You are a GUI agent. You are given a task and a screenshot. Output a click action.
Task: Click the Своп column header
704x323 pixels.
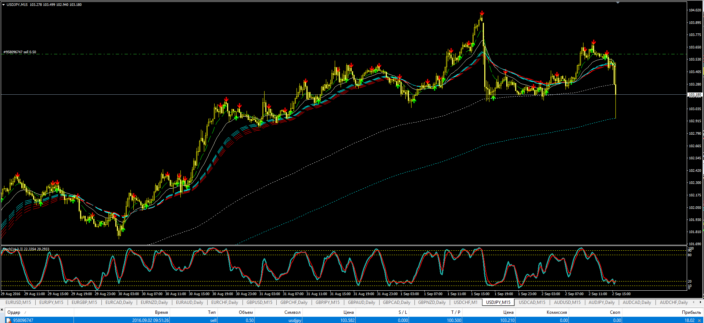595,312
